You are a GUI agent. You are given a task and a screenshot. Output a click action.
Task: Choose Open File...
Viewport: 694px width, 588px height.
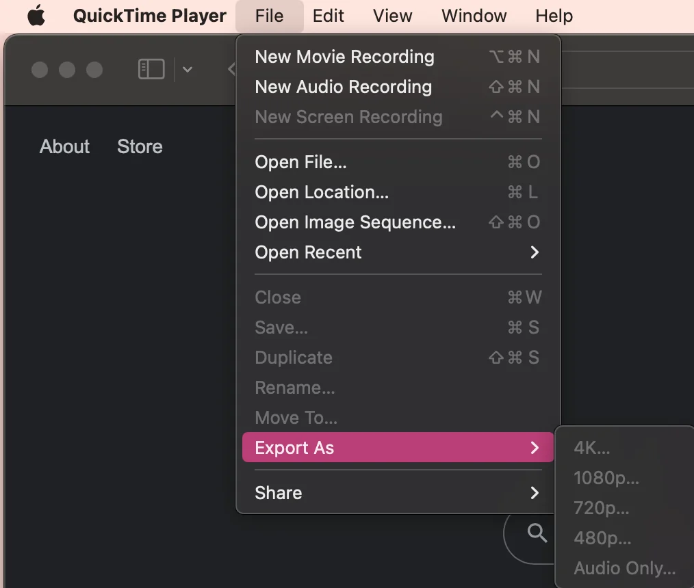(x=398, y=162)
